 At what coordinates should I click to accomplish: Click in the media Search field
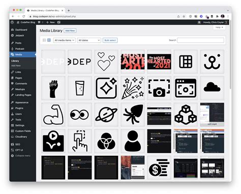(200, 40)
